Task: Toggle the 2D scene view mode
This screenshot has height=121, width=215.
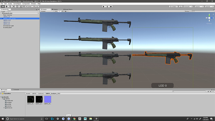Action: (x=56, y=11)
